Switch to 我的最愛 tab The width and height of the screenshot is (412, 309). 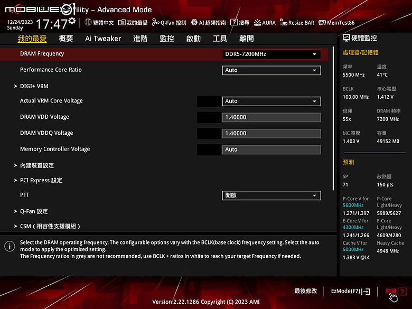pyautogui.click(x=32, y=39)
